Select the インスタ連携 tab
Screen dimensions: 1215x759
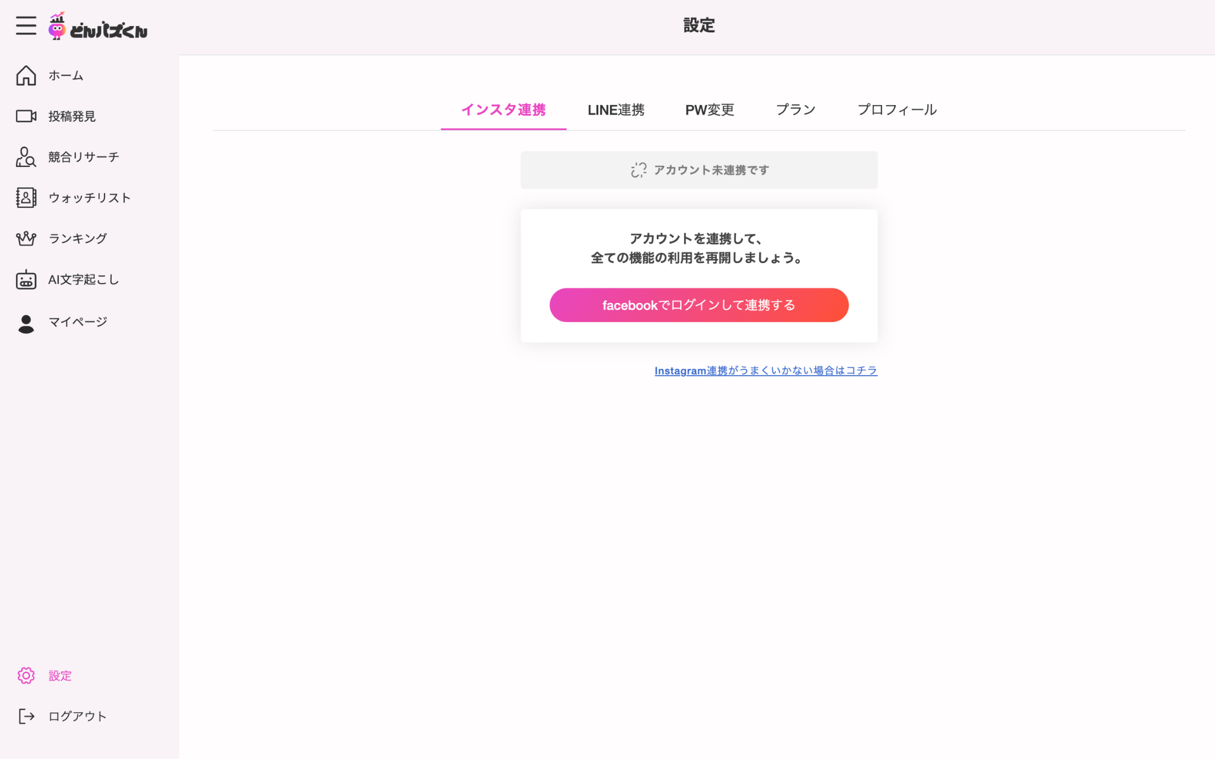(x=503, y=110)
